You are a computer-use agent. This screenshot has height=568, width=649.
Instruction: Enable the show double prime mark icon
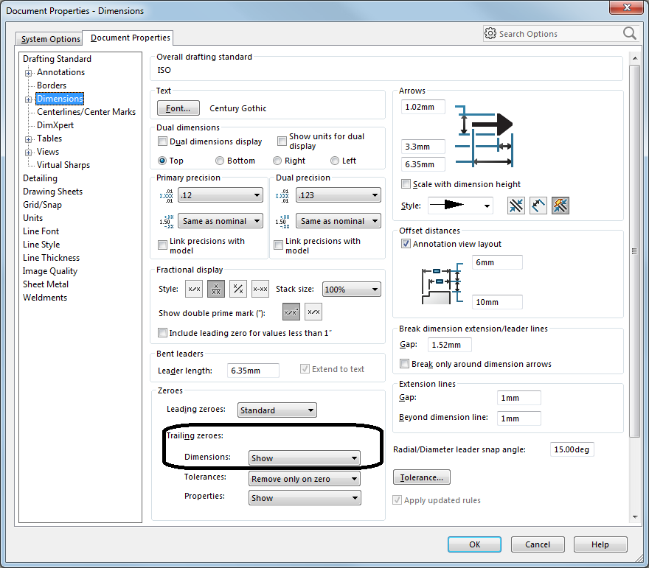291,313
